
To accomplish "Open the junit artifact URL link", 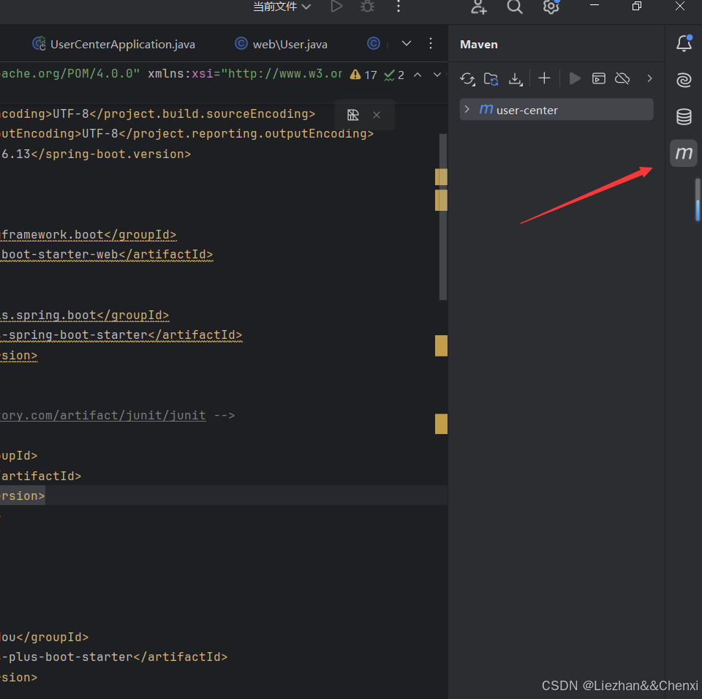I will (103, 415).
